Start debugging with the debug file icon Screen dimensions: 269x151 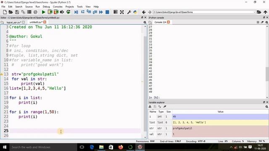click(76, 12)
